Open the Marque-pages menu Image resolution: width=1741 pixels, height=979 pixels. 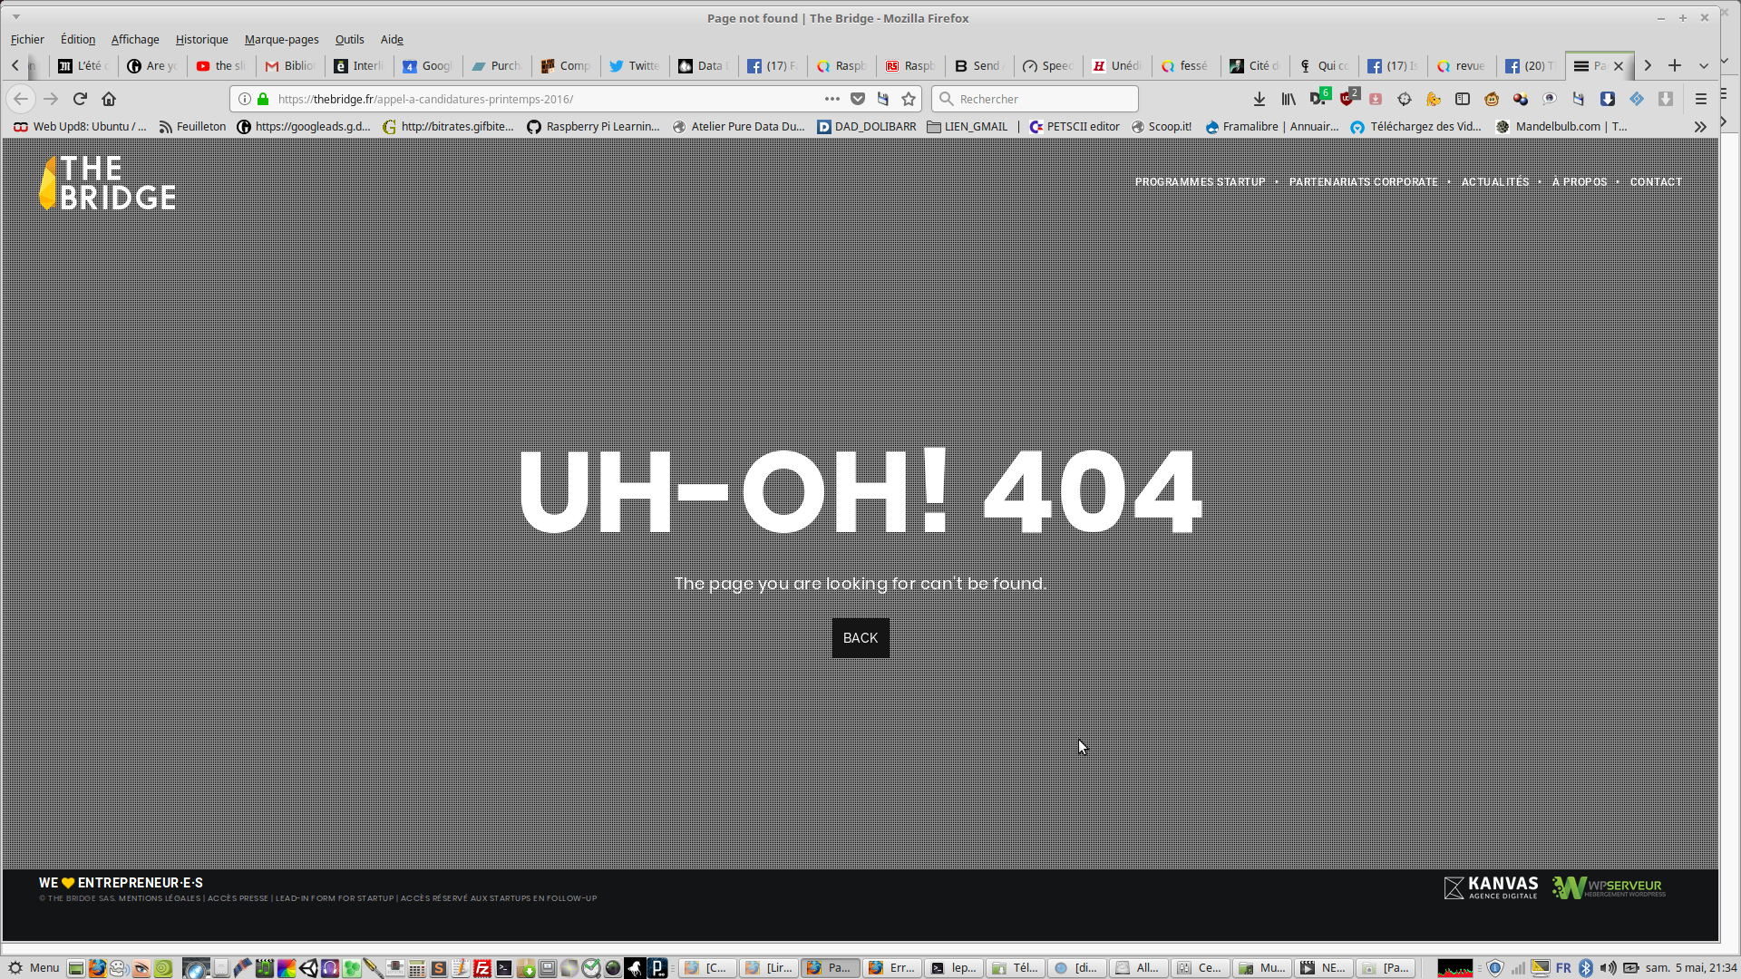coord(281,39)
